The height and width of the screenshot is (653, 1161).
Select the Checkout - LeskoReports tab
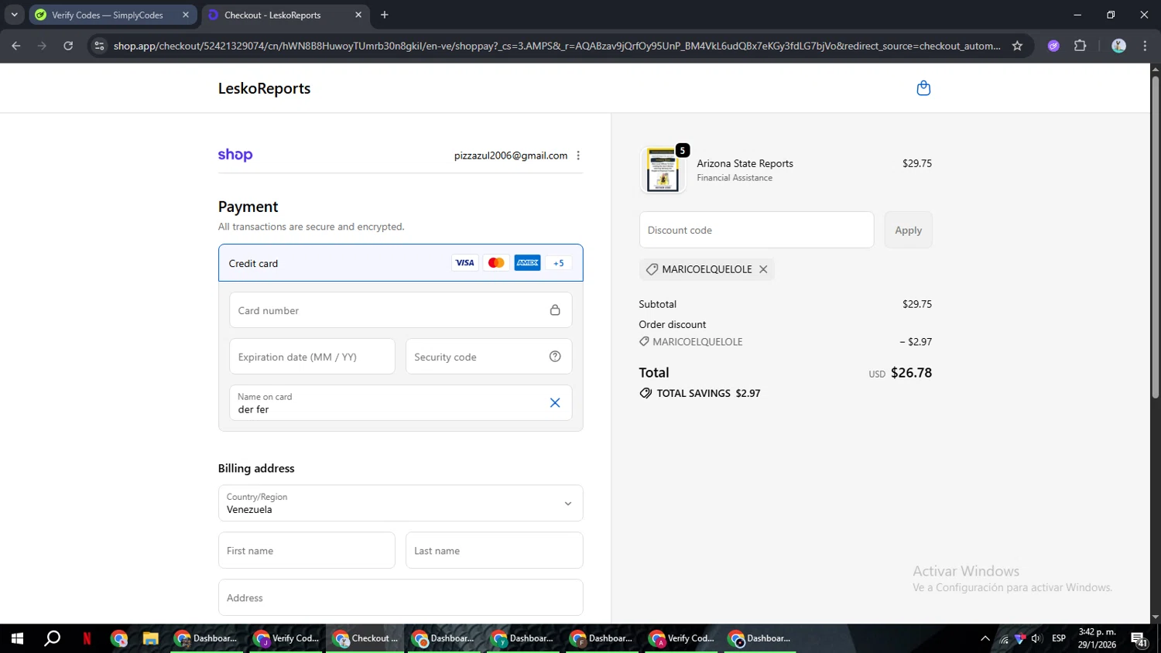[x=272, y=15]
